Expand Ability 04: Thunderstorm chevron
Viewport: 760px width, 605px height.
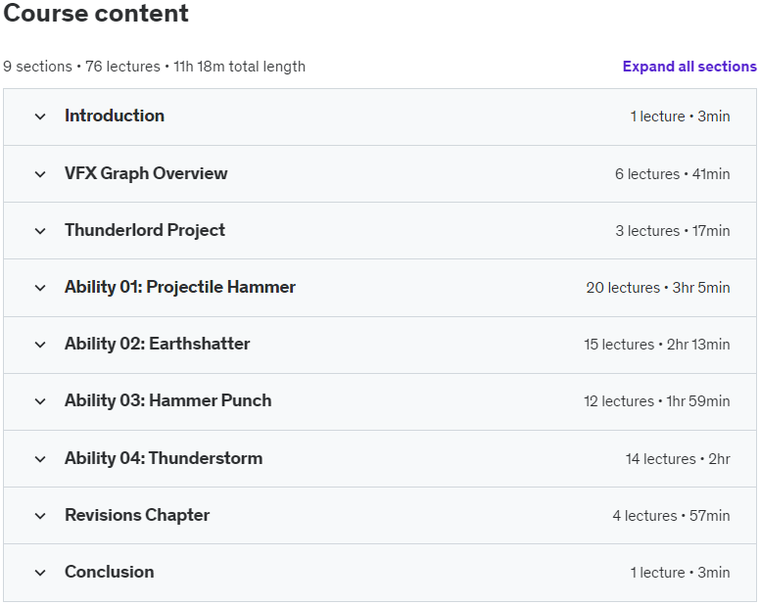[40, 459]
